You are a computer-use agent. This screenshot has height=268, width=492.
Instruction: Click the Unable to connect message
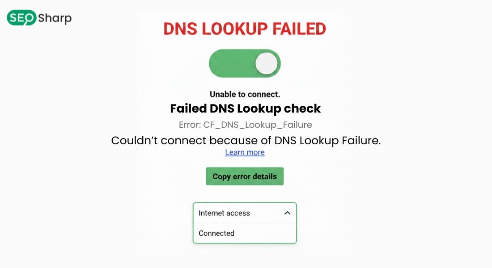(245, 94)
